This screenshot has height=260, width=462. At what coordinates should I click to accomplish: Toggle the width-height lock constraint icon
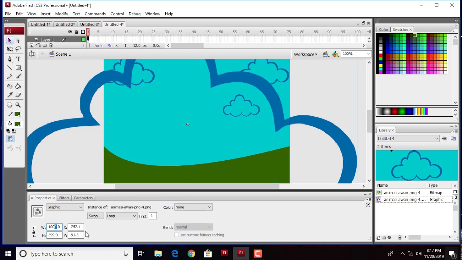point(34,232)
